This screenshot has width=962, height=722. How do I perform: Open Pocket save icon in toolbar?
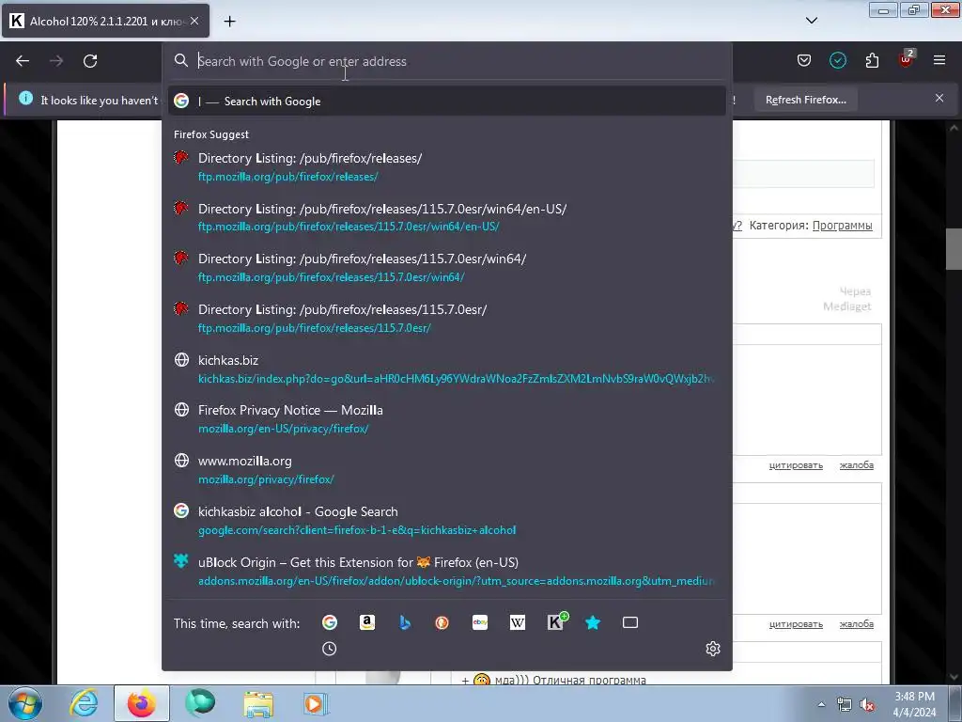(x=804, y=60)
